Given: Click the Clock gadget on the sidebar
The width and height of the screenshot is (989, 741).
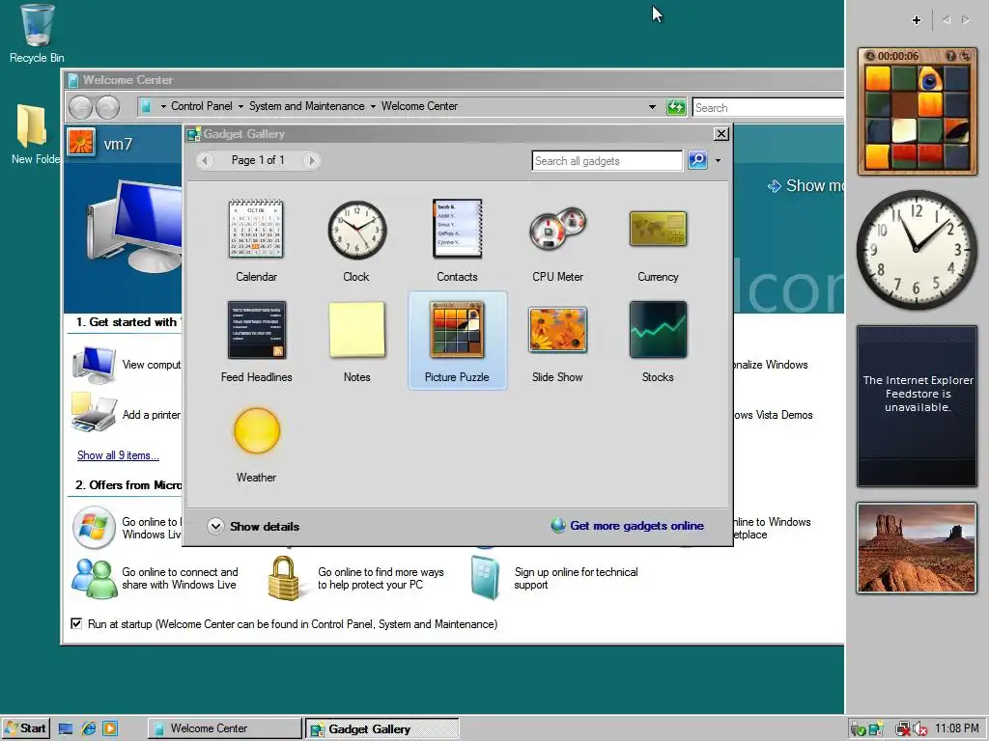Looking at the screenshot, I should click(918, 250).
